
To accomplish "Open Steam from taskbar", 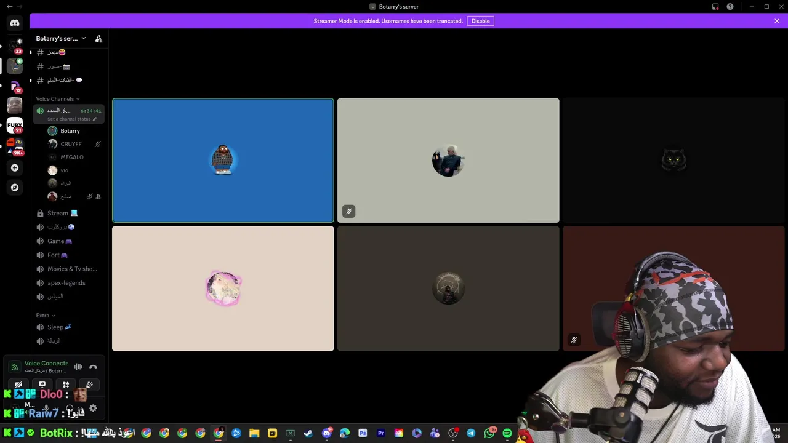I will 308,434.
